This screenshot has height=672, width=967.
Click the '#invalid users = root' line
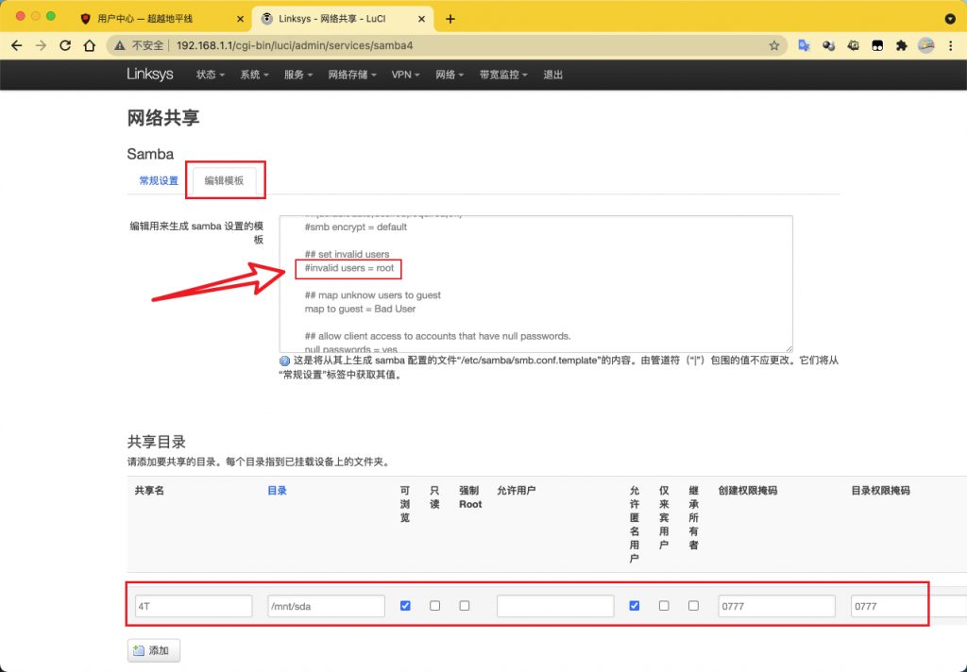pos(349,268)
